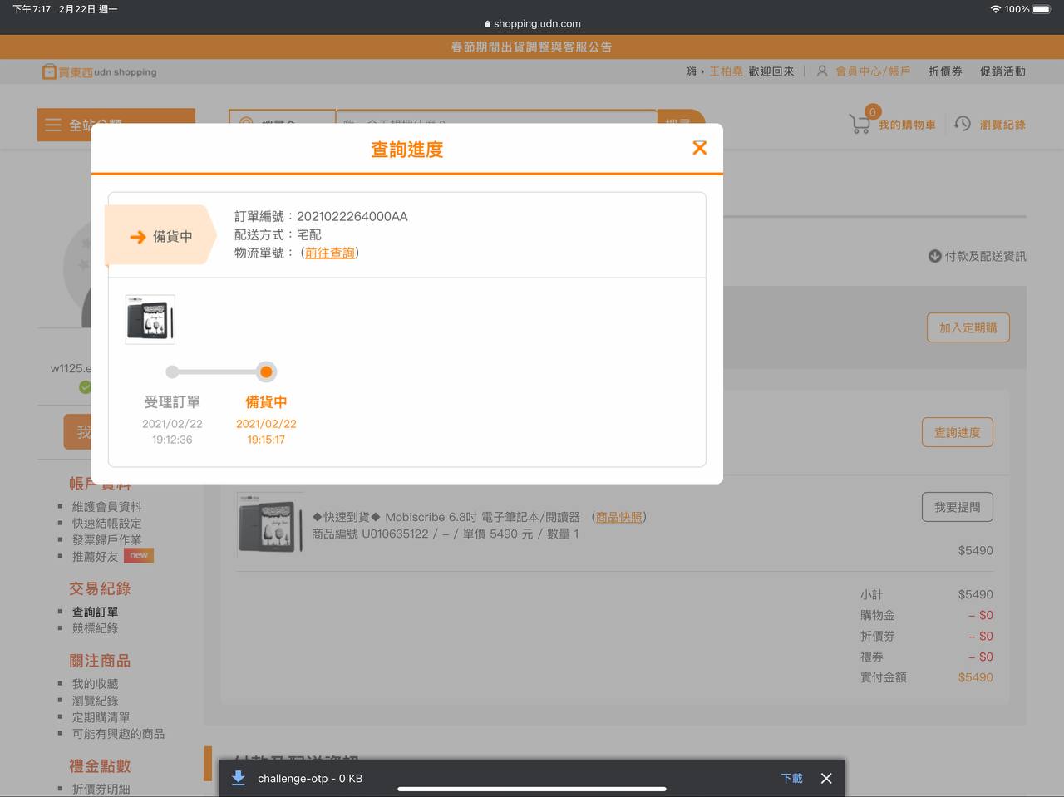Click the member center person icon

click(821, 71)
